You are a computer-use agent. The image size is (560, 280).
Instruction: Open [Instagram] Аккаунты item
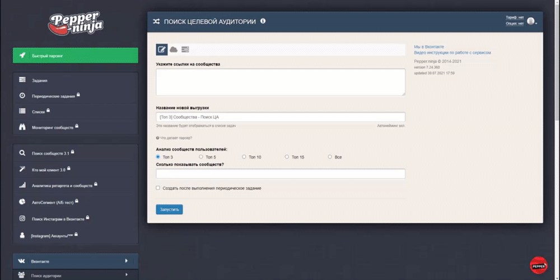[x=76, y=235]
